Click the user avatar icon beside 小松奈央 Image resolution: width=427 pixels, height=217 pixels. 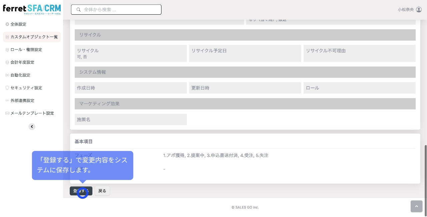(419, 10)
